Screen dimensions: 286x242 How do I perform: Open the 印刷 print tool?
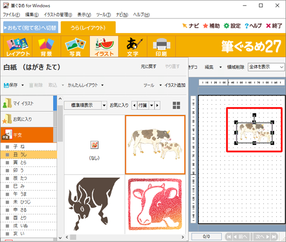coord(161,46)
